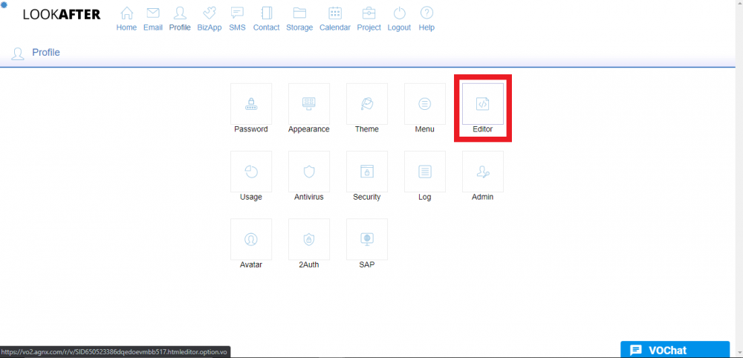The height and width of the screenshot is (358, 743).
Task: Go to Home in top navigation
Action: point(126,19)
